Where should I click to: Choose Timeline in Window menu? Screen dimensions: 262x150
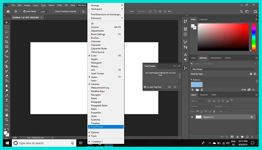tap(106, 123)
